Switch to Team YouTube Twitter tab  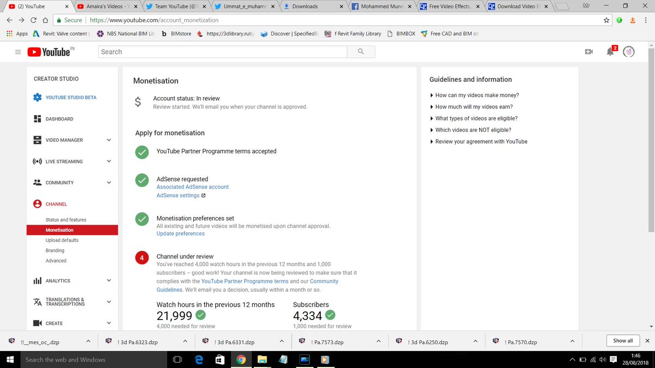point(175,7)
